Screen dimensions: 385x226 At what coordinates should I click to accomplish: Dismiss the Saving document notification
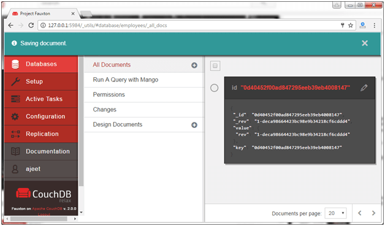pyautogui.click(x=365, y=43)
